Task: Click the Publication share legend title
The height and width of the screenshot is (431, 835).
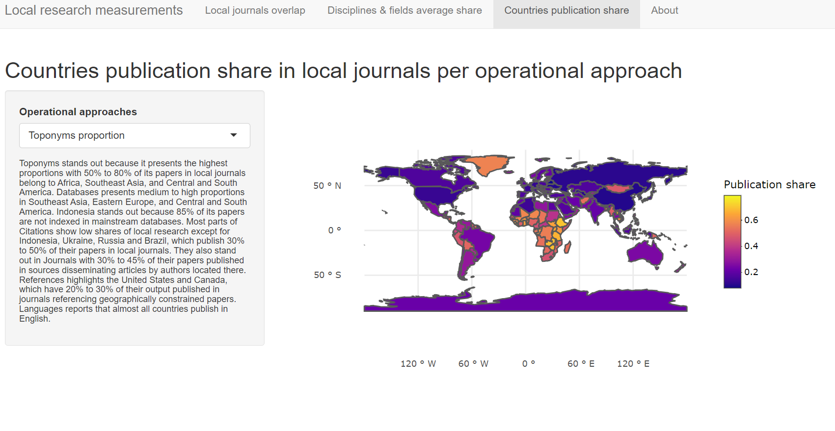Action: click(769, 184)
